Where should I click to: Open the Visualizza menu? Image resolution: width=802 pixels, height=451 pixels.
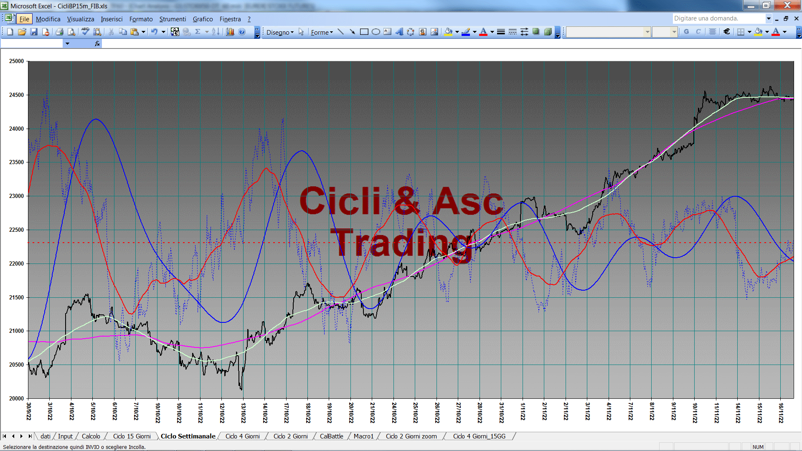[81, 19]
